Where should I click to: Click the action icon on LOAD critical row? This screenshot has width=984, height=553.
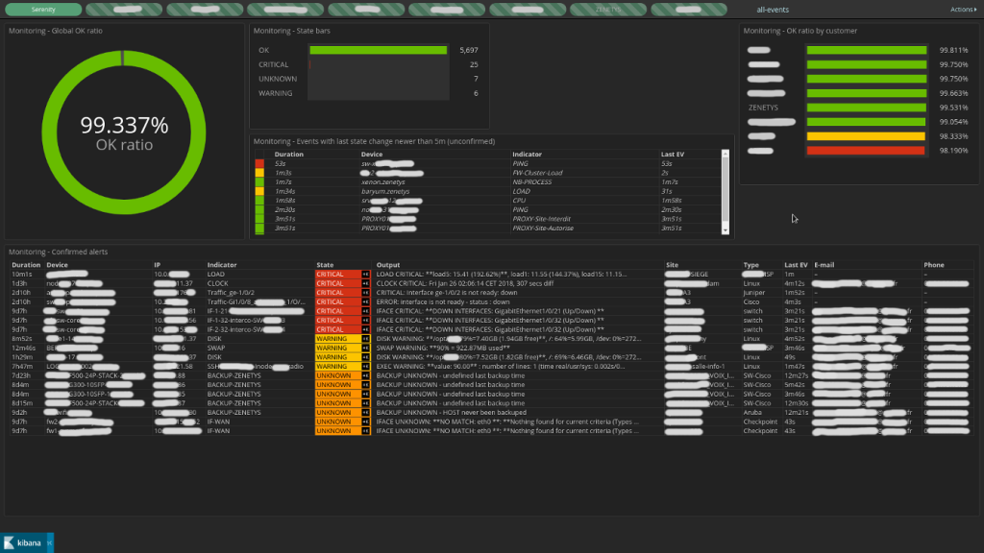(x=365, y=275)
